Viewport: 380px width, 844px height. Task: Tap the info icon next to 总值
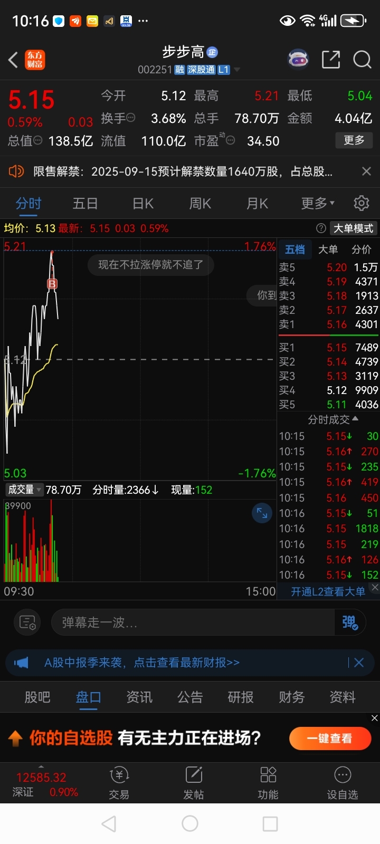coord(38,140)
